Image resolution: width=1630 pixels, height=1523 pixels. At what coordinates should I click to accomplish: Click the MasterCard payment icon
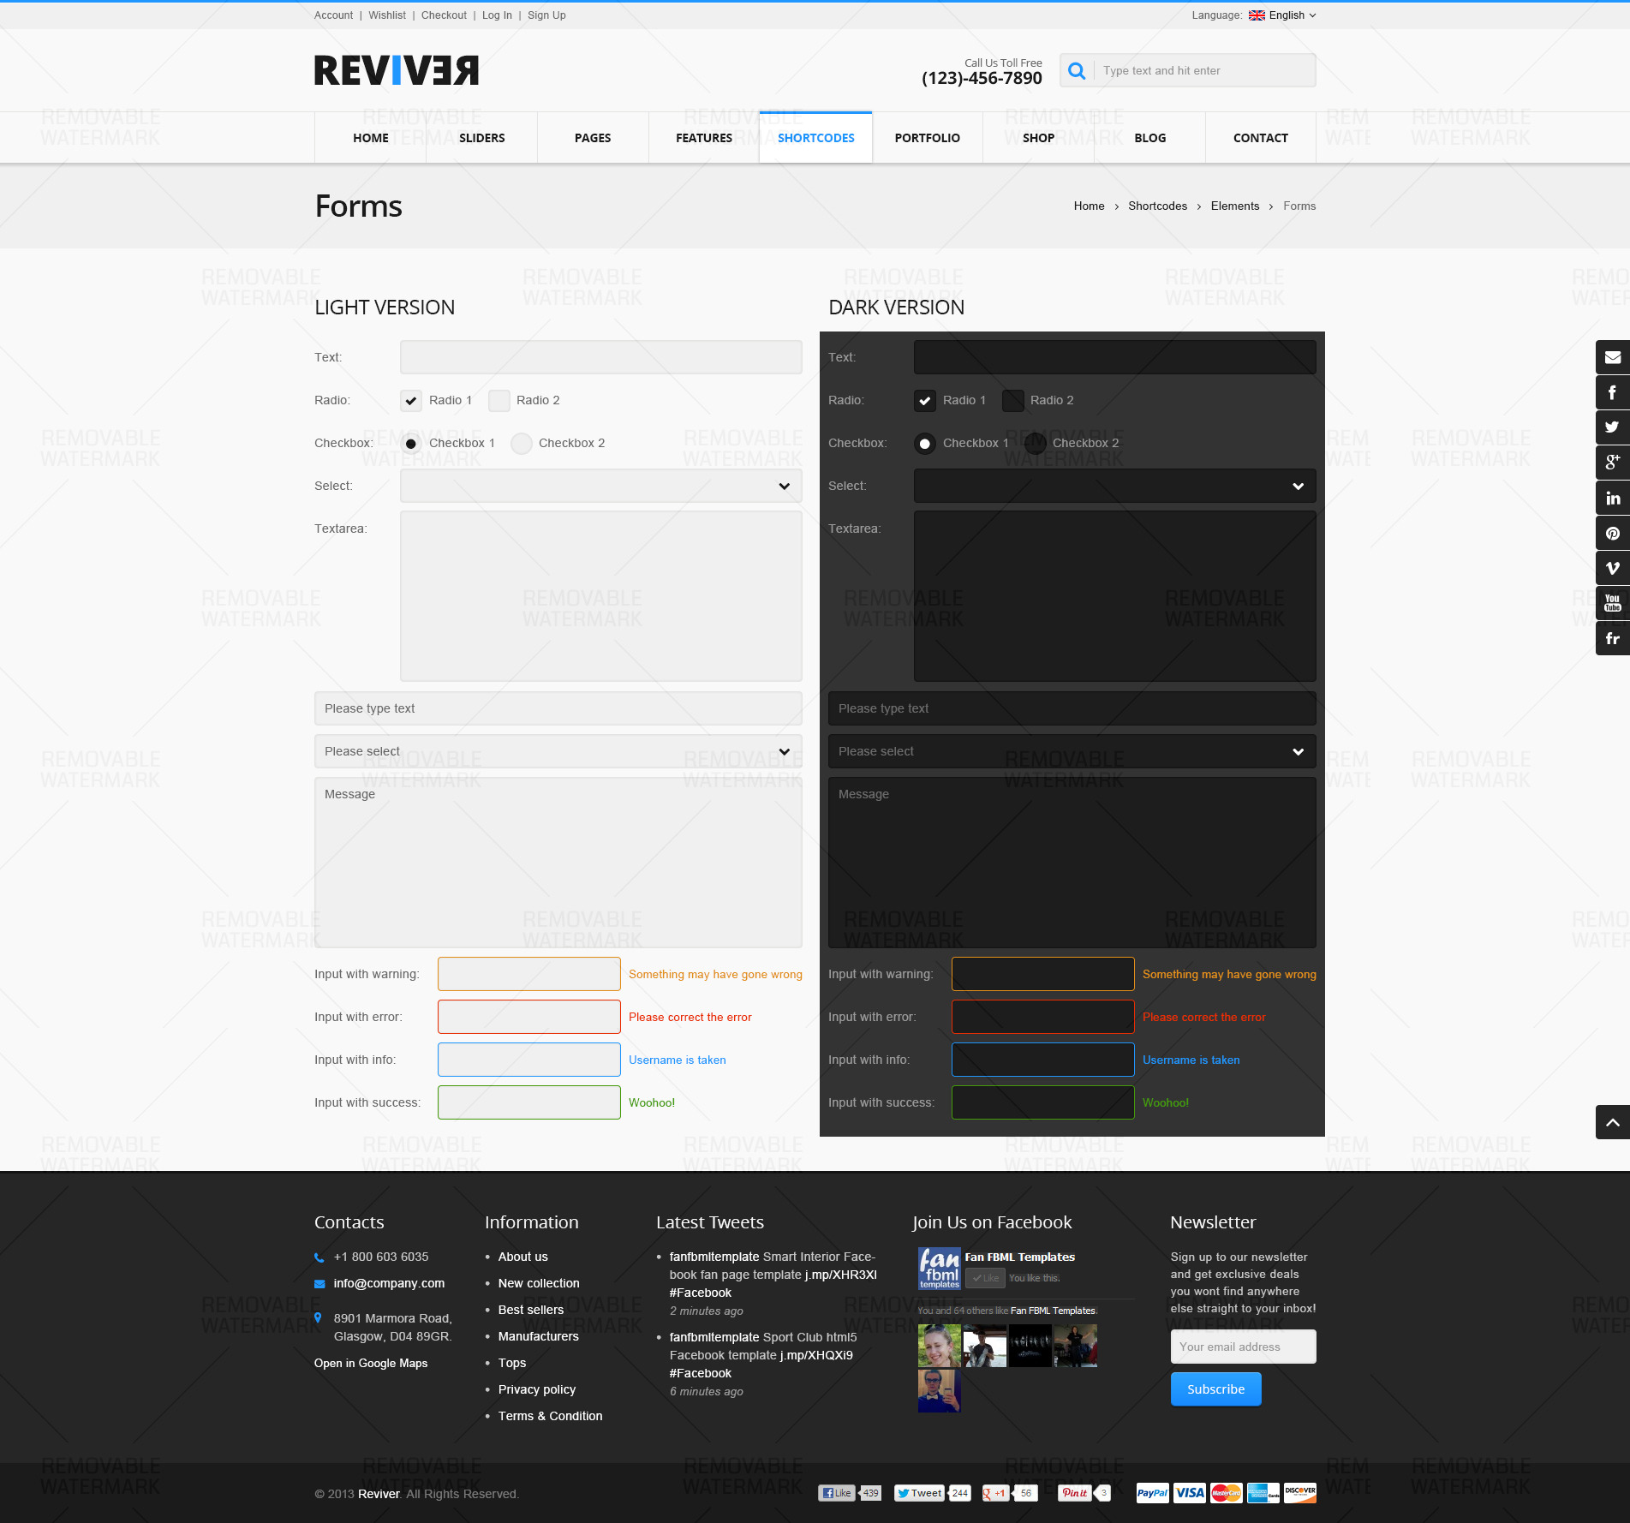point(1227,1493)
